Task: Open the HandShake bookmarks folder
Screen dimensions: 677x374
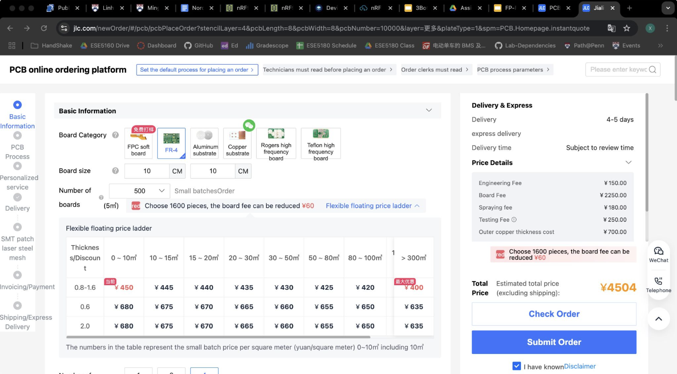Action: tap(52, 45)
